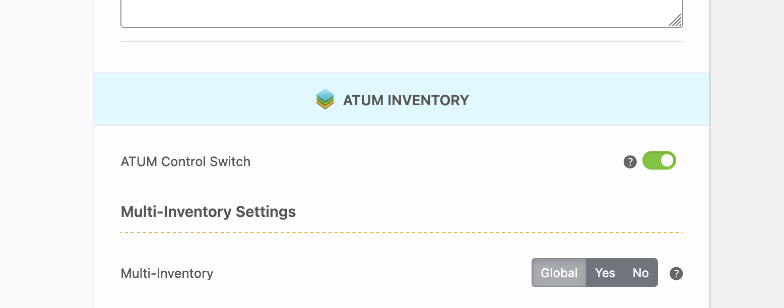Click empty left side of the blue ATUM banner
The width and height of the screenshot is (784, 308).
(x=202, y=100)
